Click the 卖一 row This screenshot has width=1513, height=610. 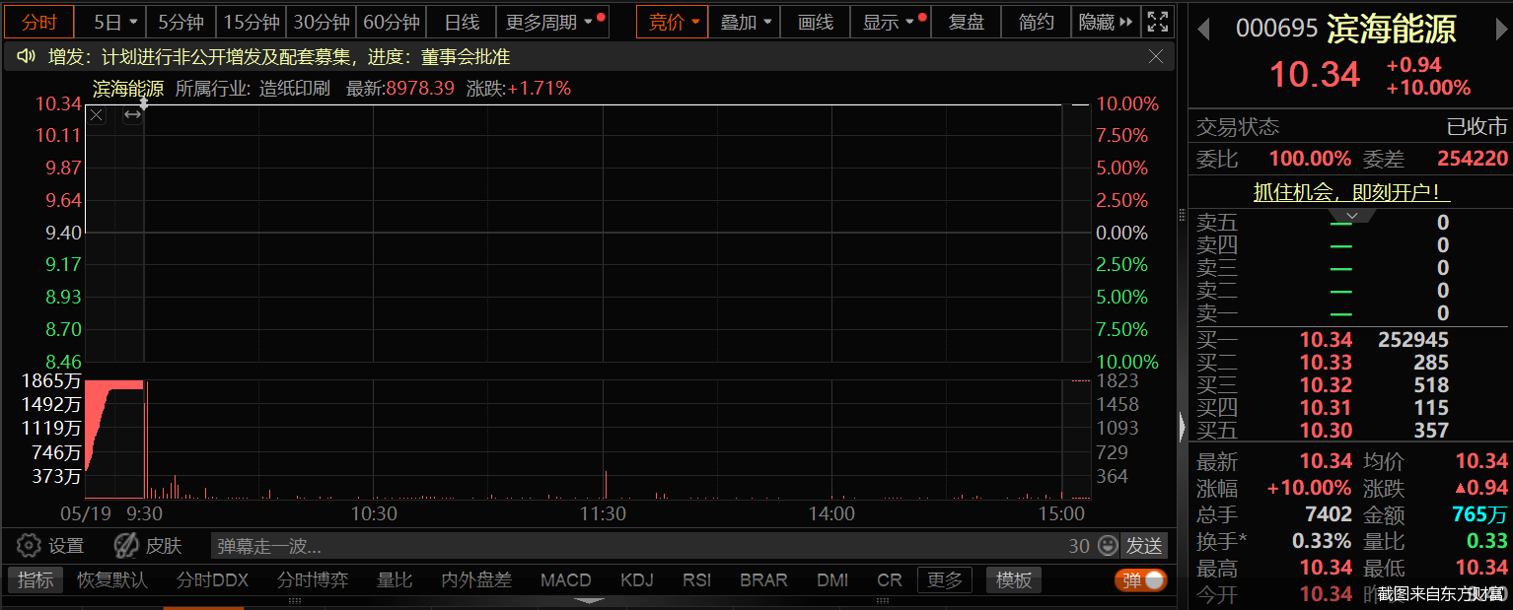(x=1350, y=313)
